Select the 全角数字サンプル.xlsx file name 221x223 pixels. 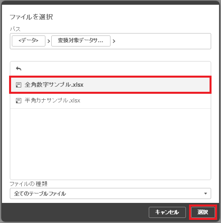(54, 85)
